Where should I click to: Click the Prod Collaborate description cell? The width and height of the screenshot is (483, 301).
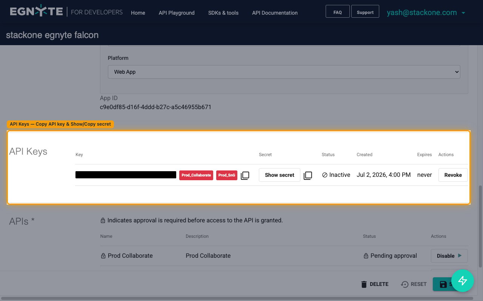[208, 256]
